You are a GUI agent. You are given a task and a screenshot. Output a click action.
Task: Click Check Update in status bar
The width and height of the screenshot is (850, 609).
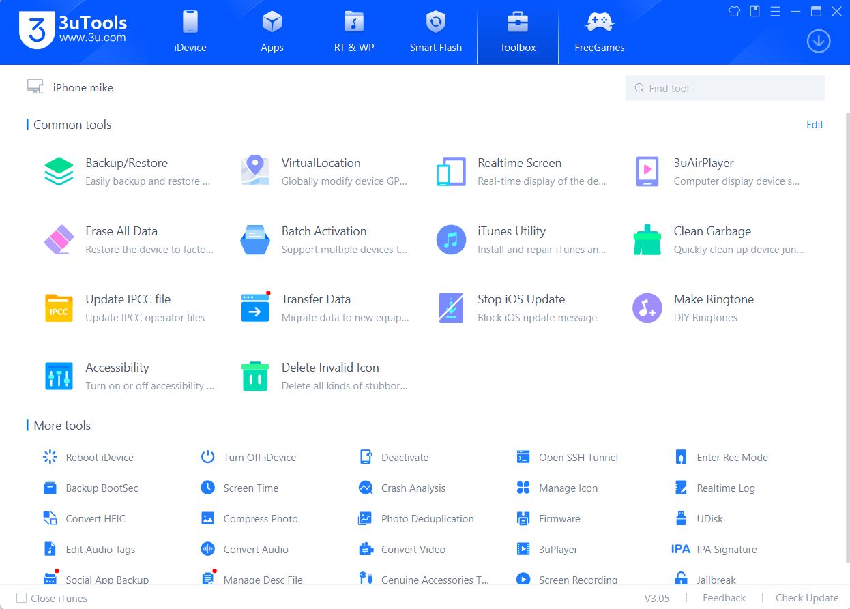point(806,598)
